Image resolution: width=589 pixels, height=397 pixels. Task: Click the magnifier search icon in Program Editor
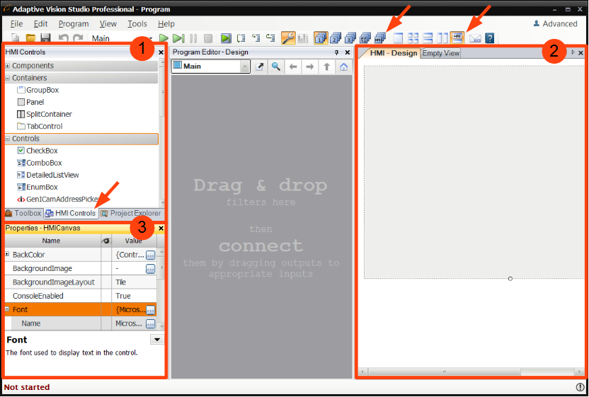click(275, 67)
